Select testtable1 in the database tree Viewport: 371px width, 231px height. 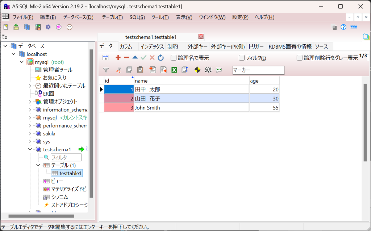click(71, 173)
